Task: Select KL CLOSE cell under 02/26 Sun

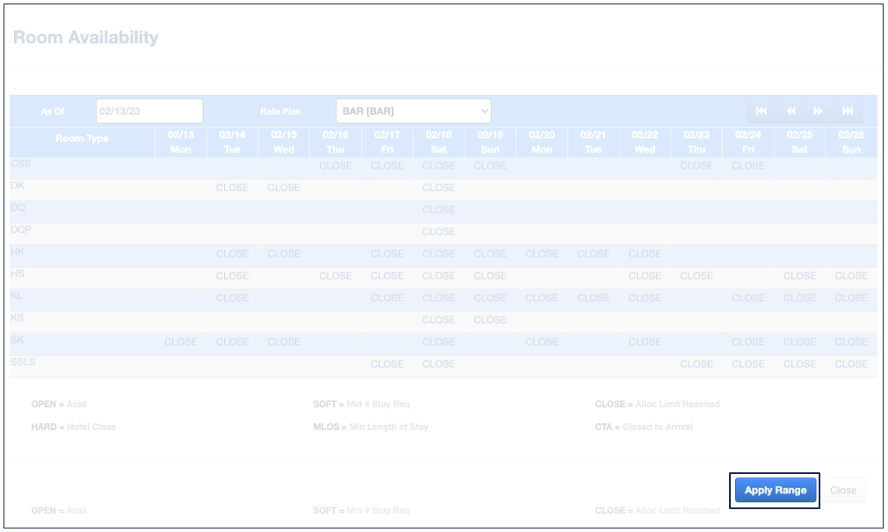Action: 851,298
